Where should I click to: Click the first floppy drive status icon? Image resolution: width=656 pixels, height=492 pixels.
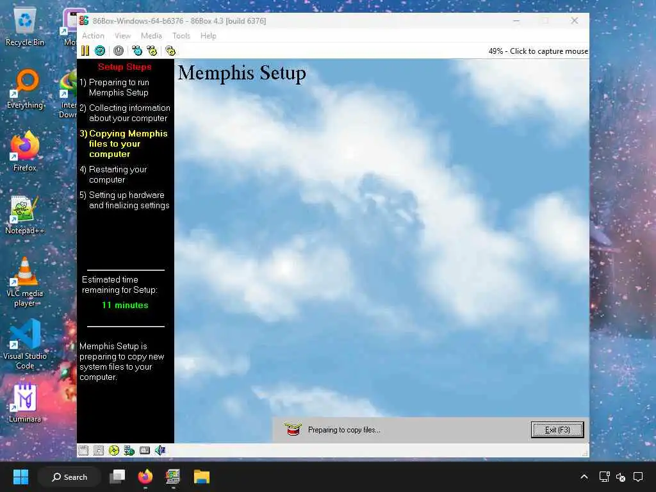83,450
